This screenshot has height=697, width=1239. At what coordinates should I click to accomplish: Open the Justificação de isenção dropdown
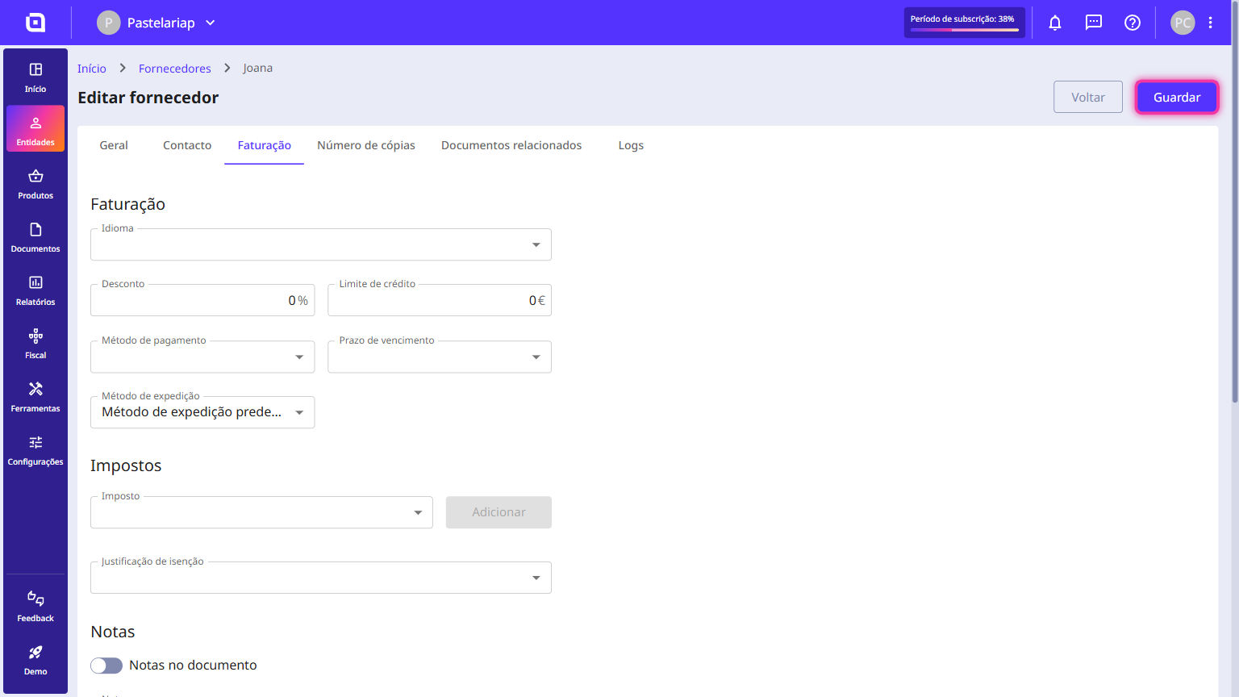[321, 578]
